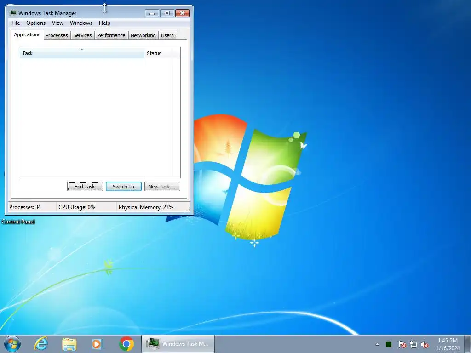Click the Switch To button
Screen dimensions: 471x353
pos(123,187)
